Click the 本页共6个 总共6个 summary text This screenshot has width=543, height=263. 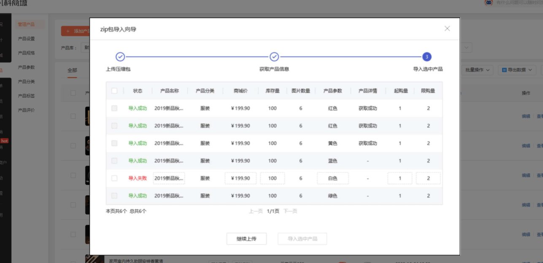tap(126, 211)
